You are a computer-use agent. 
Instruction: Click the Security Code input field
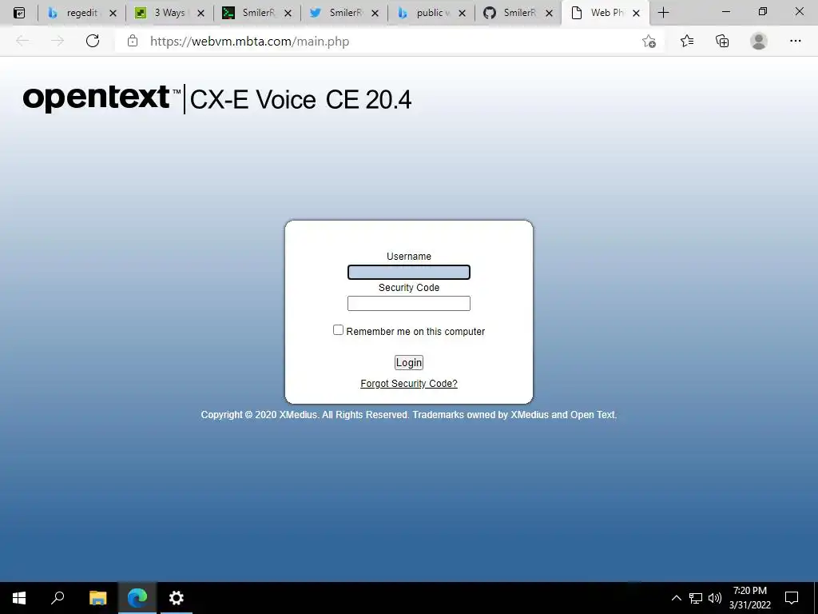tap(408, 303)
